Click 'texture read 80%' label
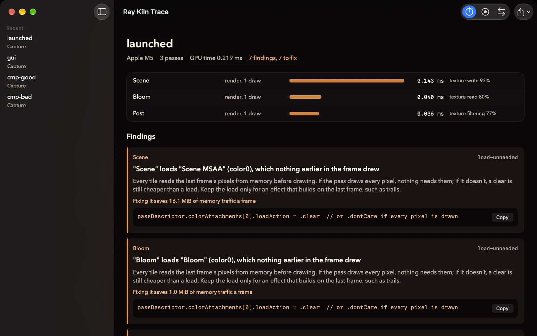 coord(469,97)
